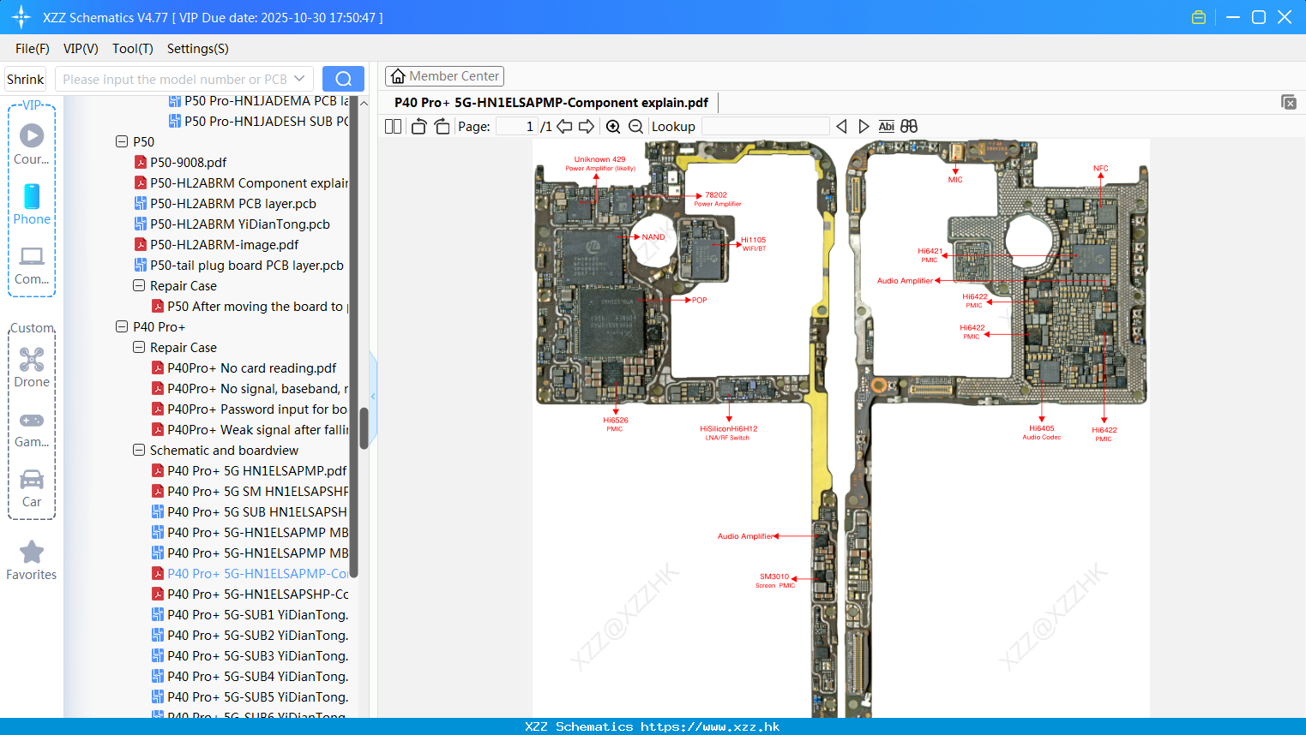Open P50-HL2ABRM YiDianTong.pcb

[x=232, y=224]
